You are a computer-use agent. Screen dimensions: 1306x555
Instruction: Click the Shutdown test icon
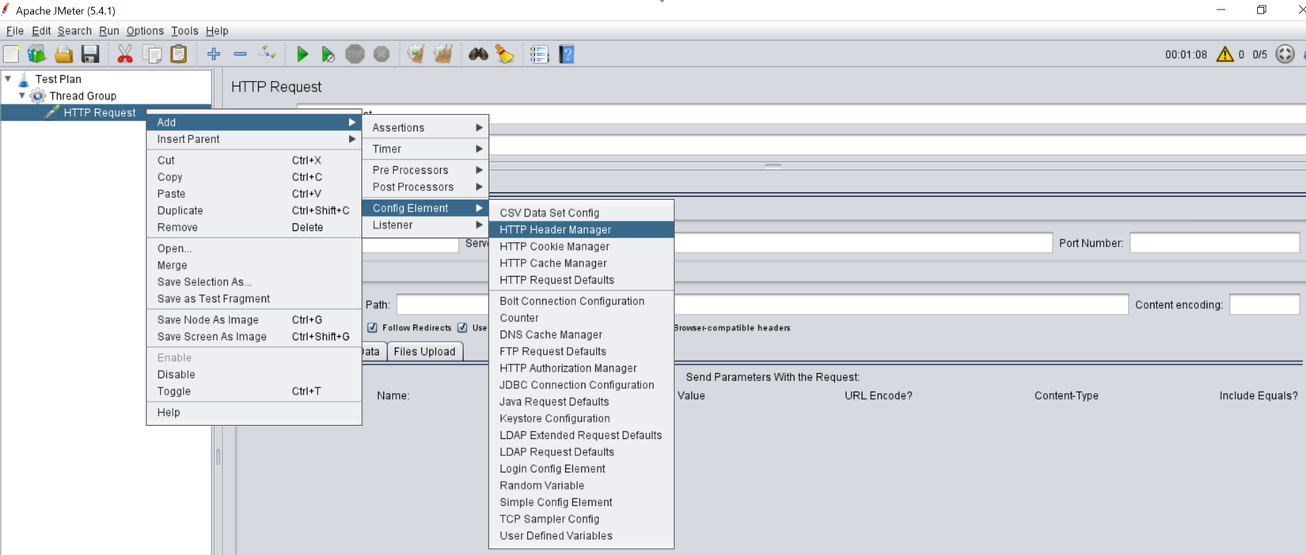[382, 54]
